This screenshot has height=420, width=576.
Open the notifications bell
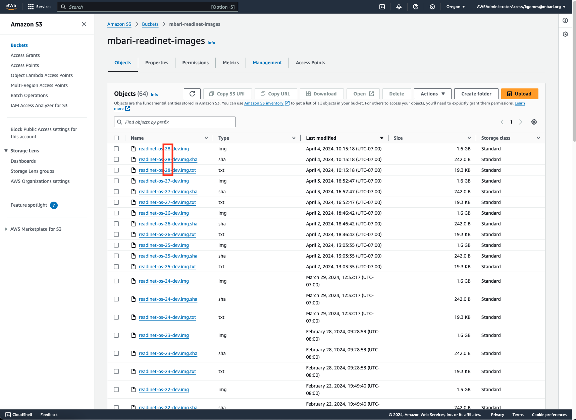[399, 7]
